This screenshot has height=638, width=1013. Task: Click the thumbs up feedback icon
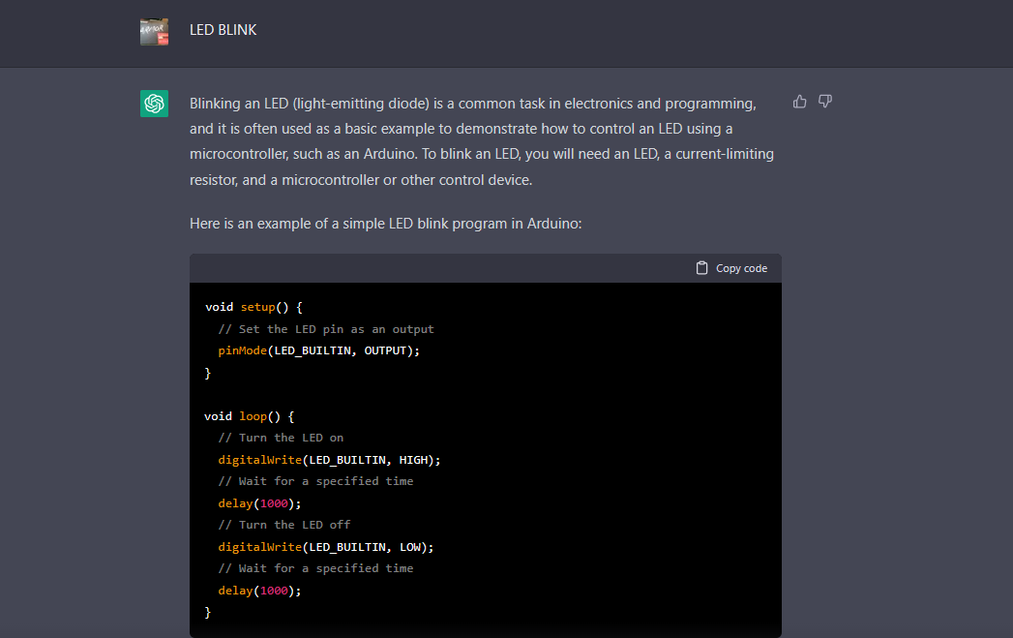coord(799,102)
